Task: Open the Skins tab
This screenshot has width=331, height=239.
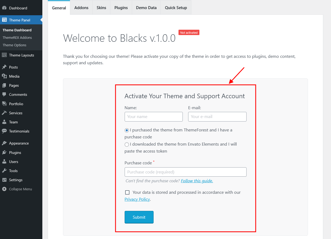Action: [x=101, y=7]
